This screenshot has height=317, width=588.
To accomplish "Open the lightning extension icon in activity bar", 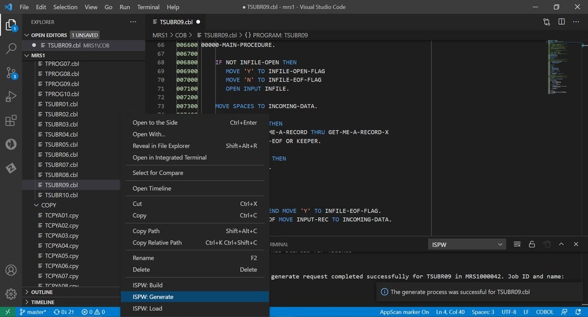I will tap(11, 168).
